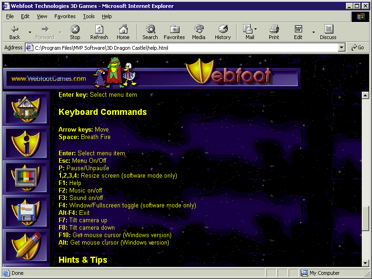Open the info shield sidebar icon
Screen dimensions: 372x279
click(26, 143)
